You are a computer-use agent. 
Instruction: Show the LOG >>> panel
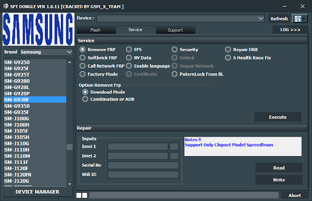pyautogui.click(x=290, y=30)
